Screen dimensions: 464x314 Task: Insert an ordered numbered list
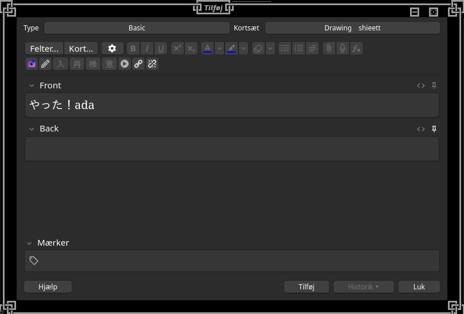coord(299,48)
